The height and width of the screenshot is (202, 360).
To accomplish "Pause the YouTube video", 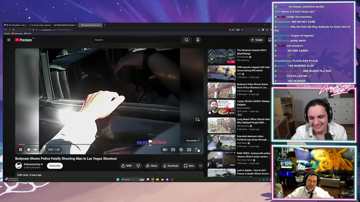I will pos(21,150).
